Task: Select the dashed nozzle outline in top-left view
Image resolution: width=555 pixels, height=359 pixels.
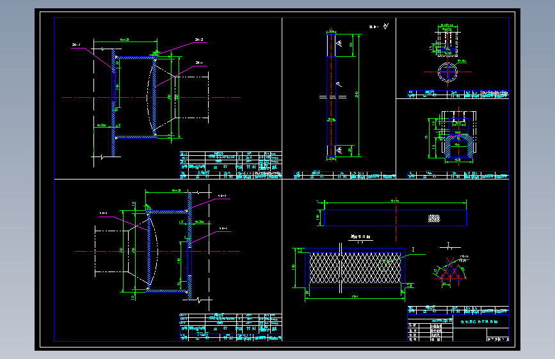Action: (191, 97)
